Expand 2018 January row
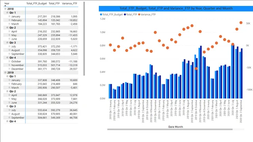253x142 pixels. click(9, 16)
